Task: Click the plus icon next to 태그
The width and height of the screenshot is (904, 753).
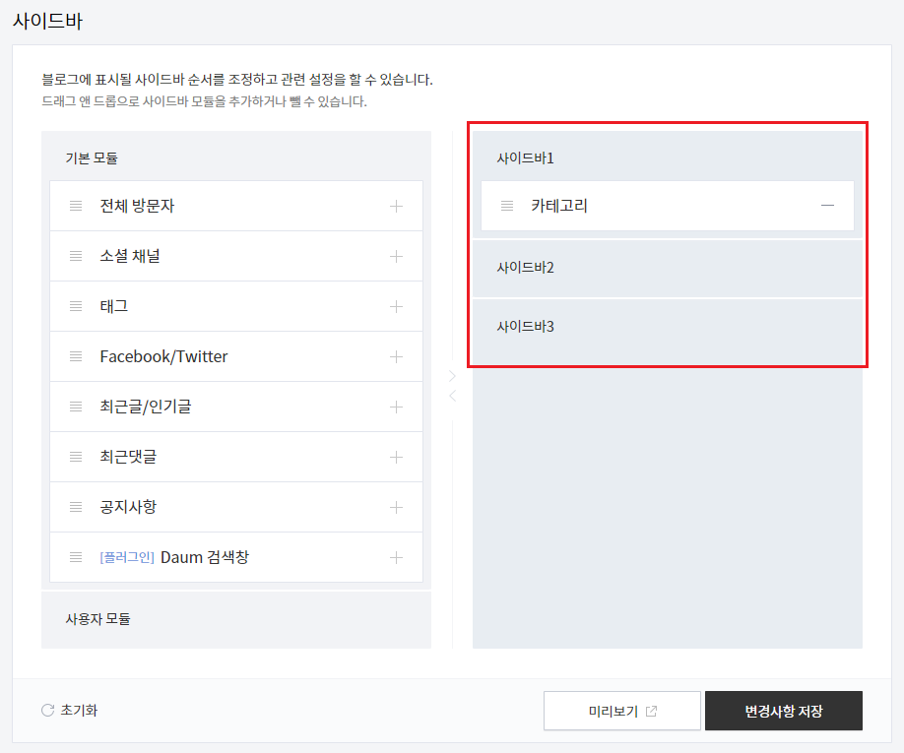Action: click(396, 306)
